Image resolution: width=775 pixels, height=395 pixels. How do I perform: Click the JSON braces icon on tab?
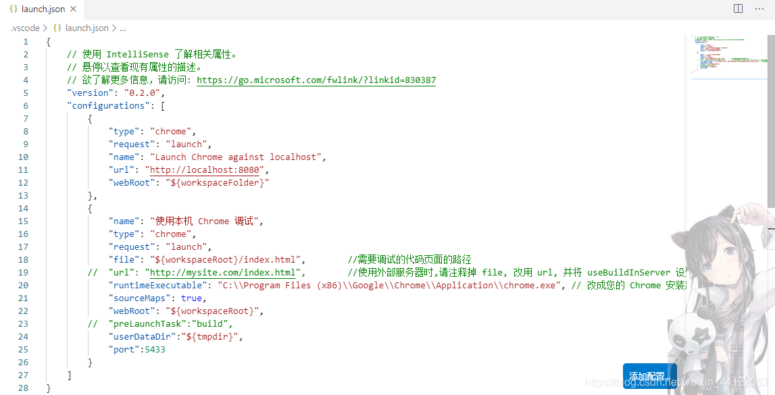pyautogui.click(x=14, y=9)
